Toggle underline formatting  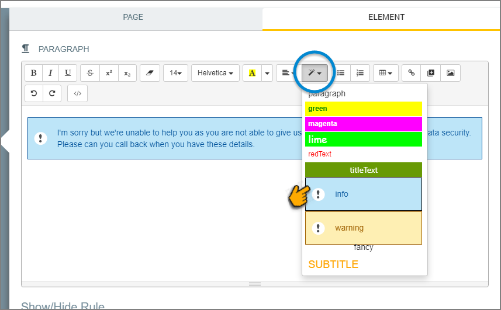(68, 73)
